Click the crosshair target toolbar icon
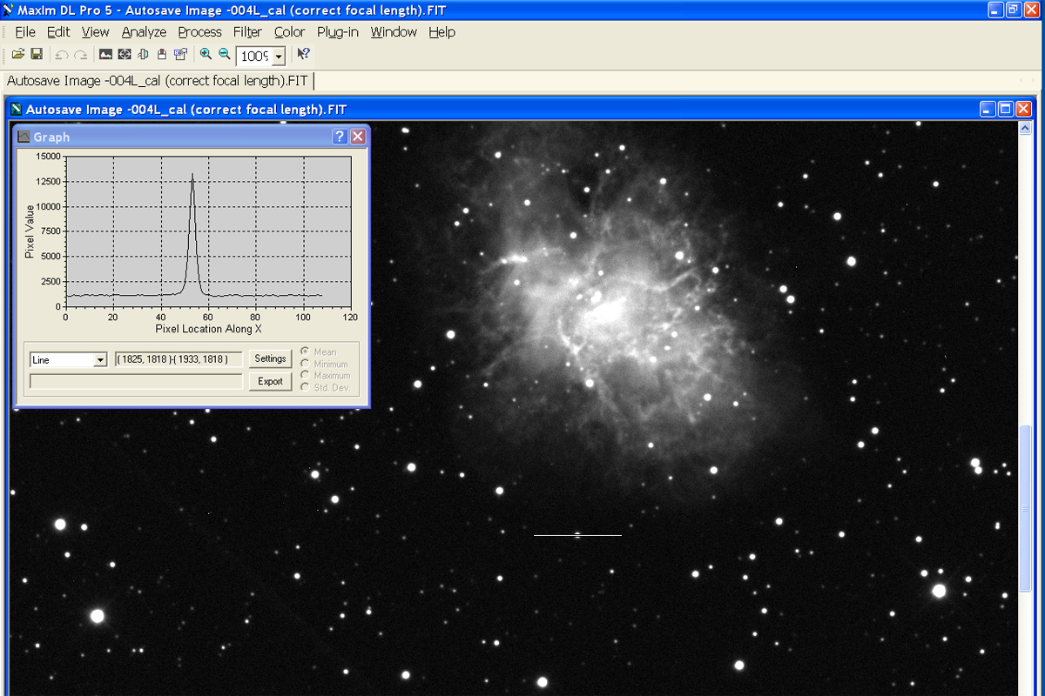 pyautogui.click(x=125, y=54)
